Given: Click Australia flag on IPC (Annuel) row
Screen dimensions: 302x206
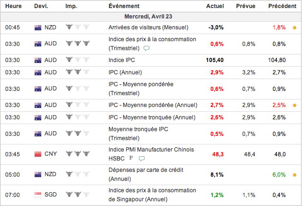Looking at the screenshot, I should 38,72.
